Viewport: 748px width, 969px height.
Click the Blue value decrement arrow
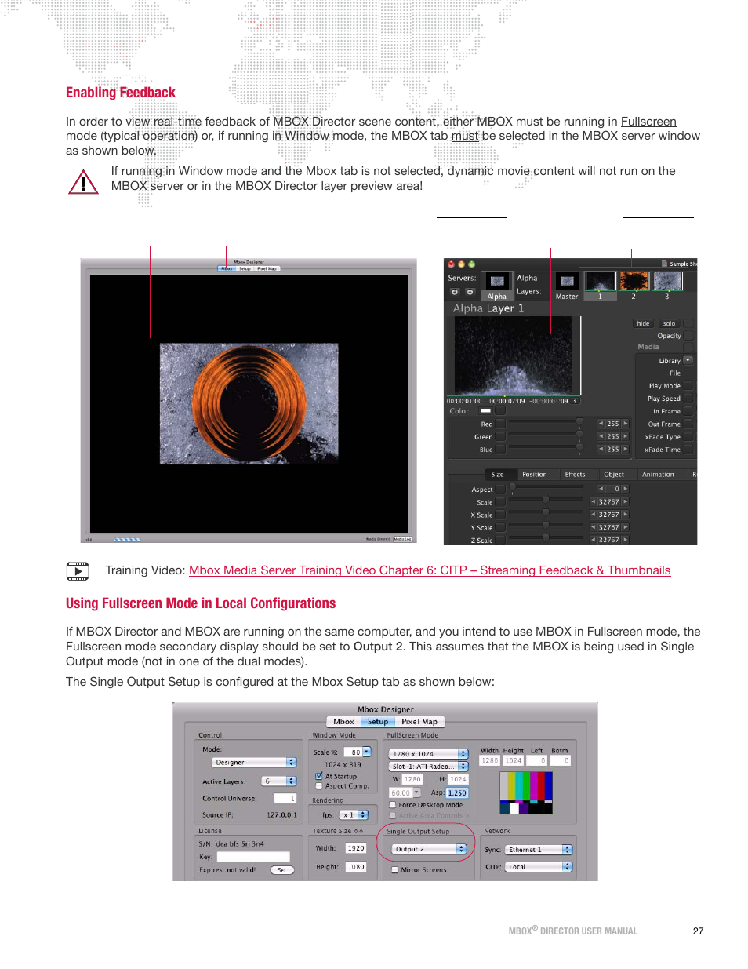point(601,450)
